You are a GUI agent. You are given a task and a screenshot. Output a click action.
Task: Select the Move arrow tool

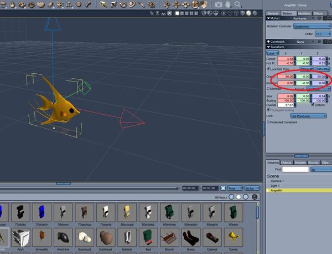coord(103,4)
